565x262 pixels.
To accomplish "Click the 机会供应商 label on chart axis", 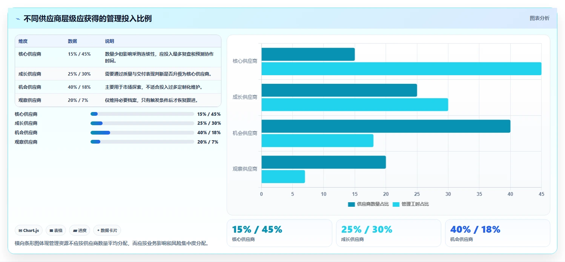I will pyautogui.click(x=245, y=133).
